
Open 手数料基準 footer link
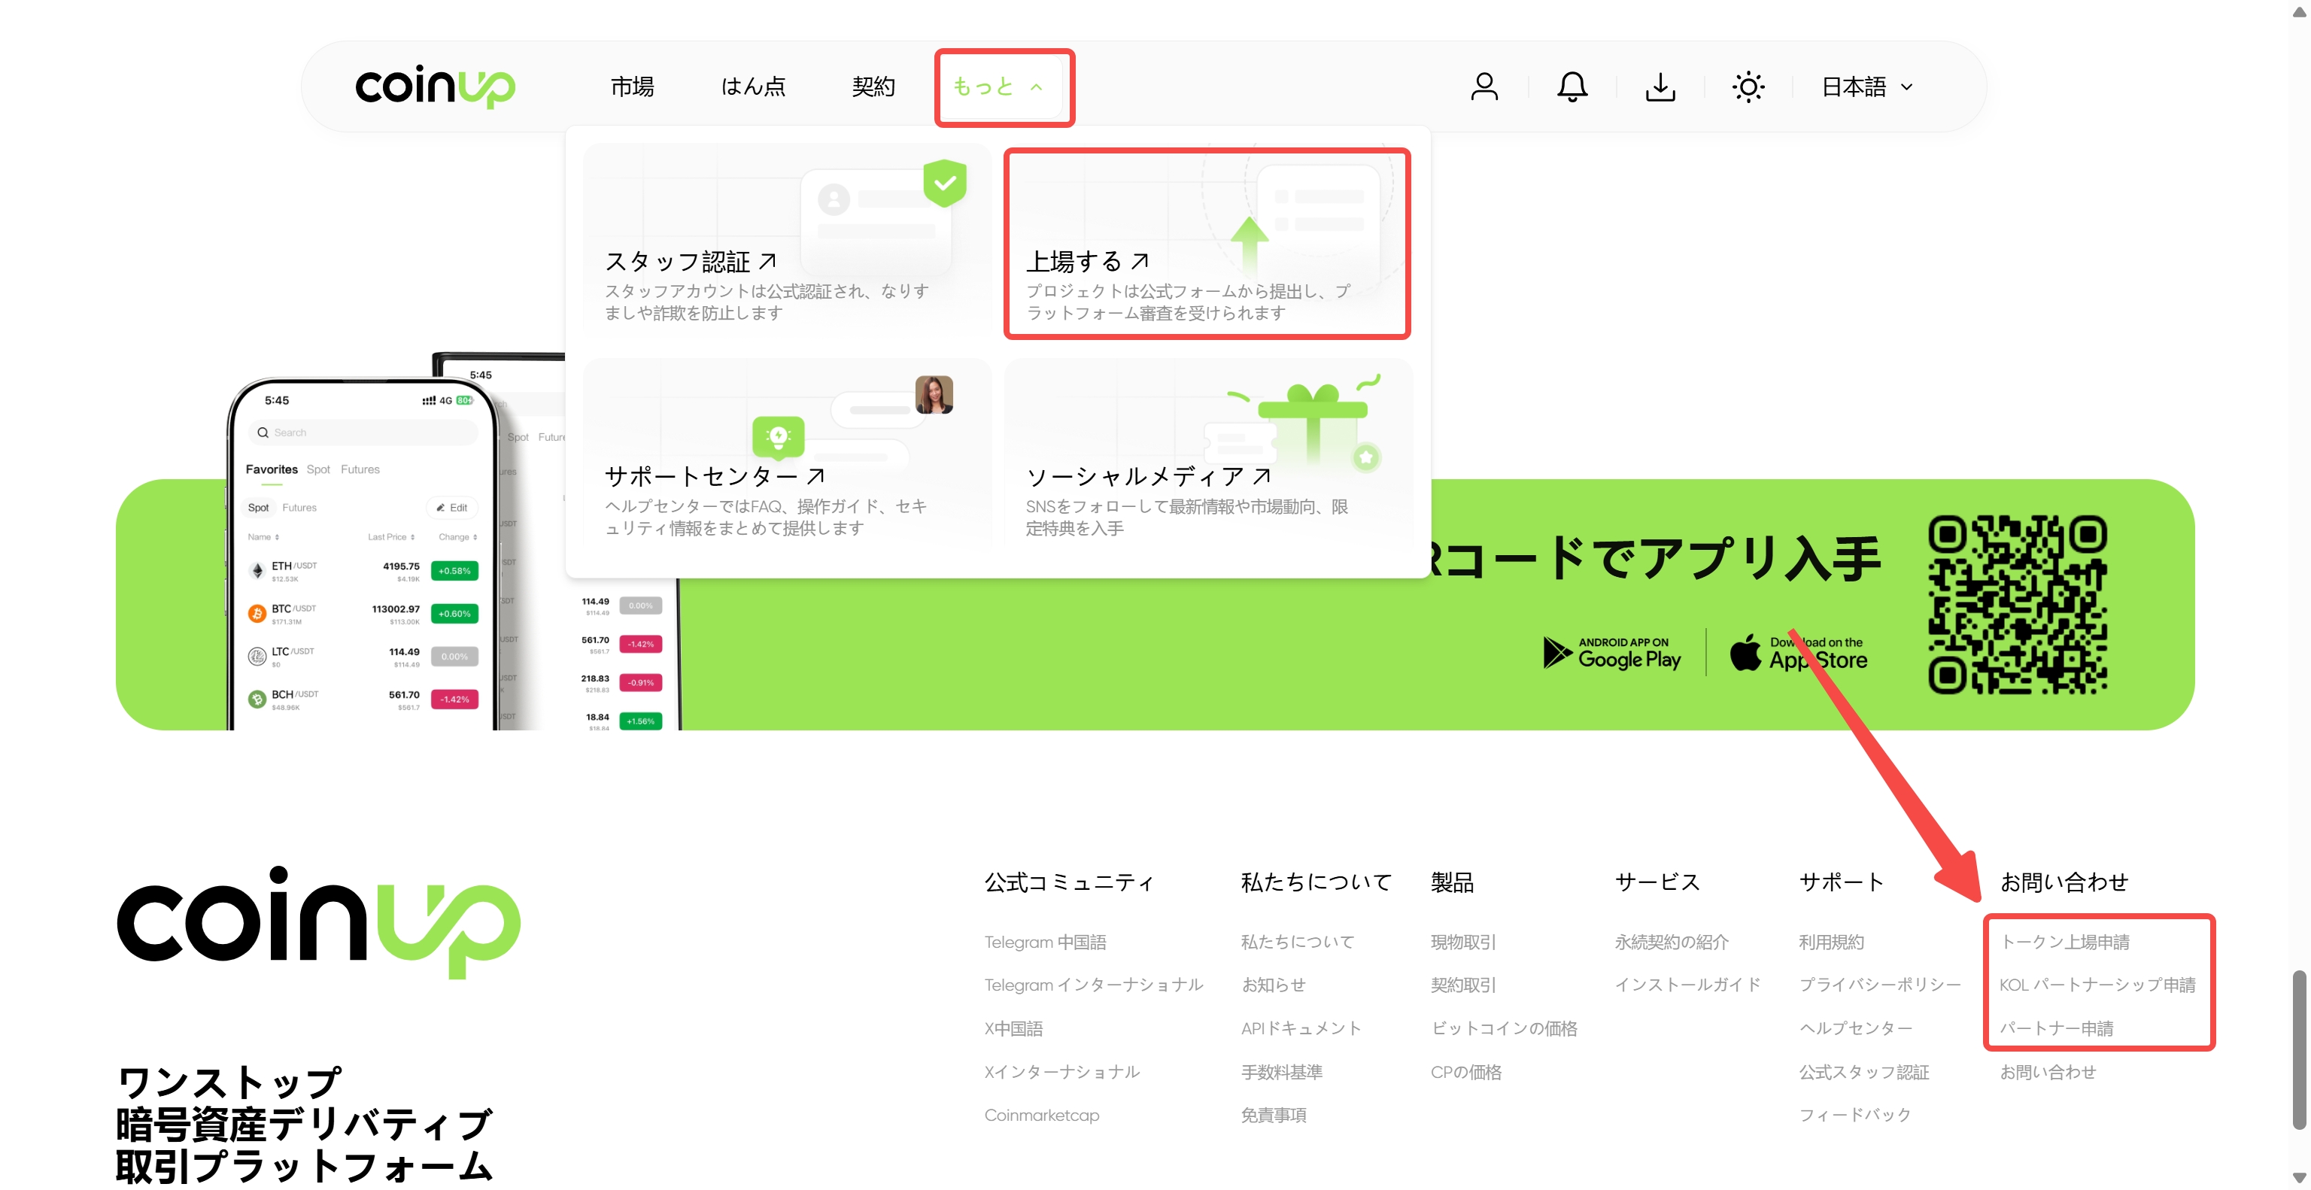pyautogui.click(x=1281, y=1072)
